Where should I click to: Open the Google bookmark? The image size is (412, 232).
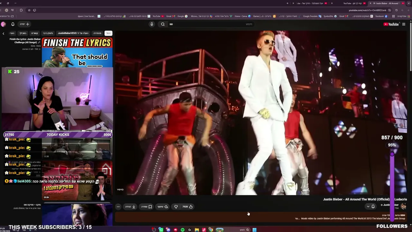coord(182,16)
